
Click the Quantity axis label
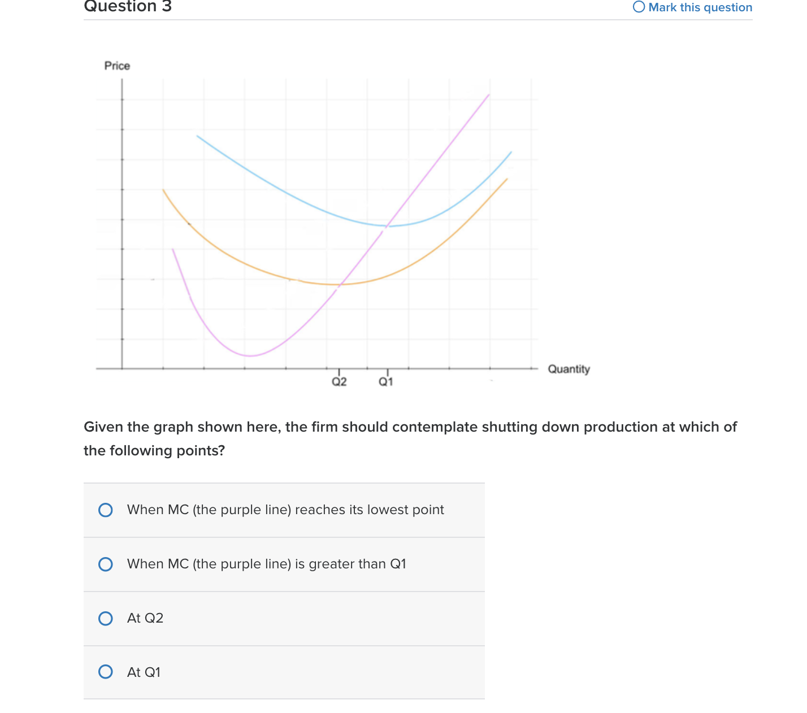coord(569,369)
